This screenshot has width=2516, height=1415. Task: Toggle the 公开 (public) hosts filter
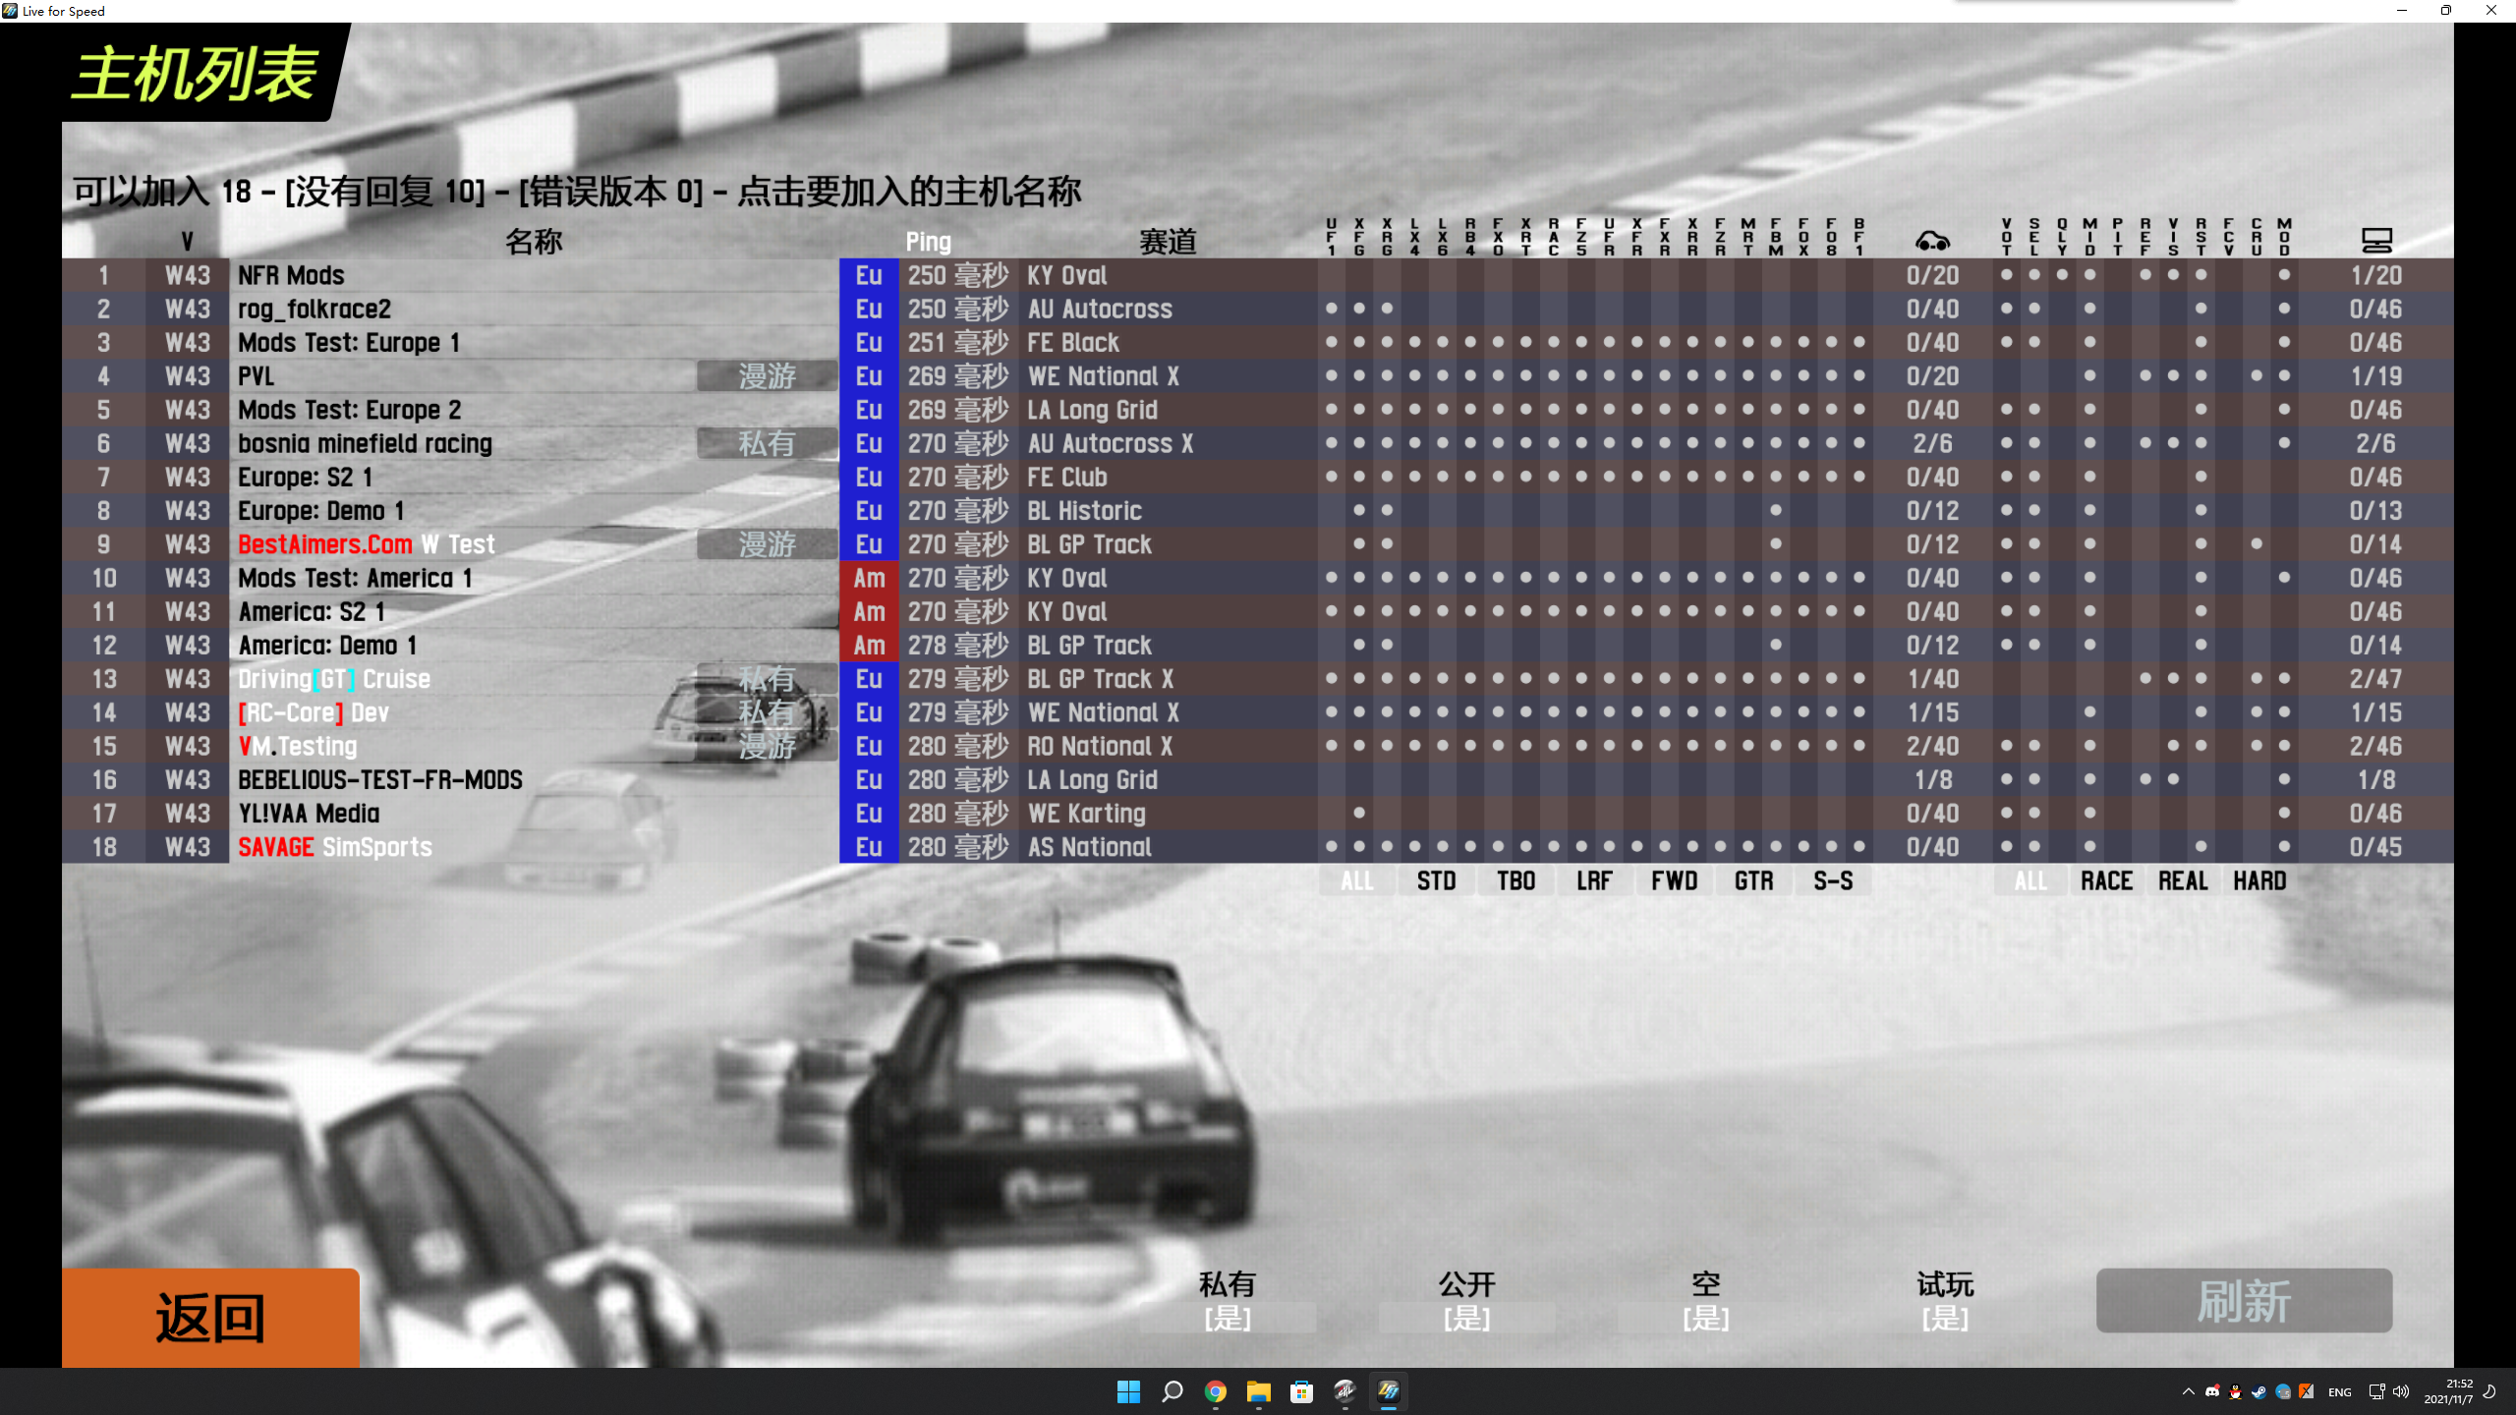point(1466,1317)
